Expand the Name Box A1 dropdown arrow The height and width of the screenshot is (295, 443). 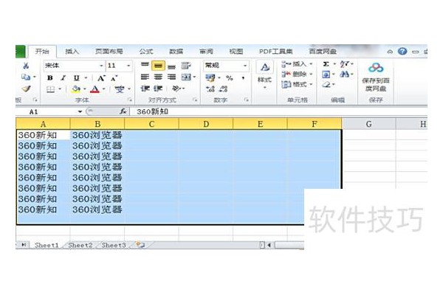click(80, 112)
